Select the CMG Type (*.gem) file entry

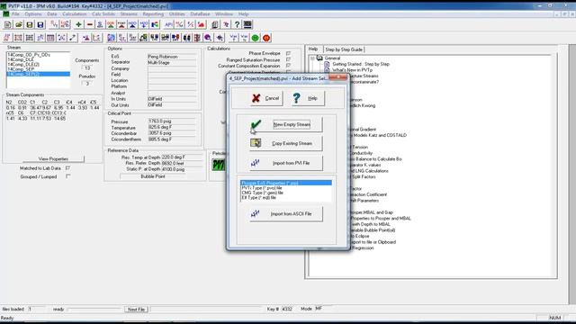pyautogui.click(x=286, y=193)
